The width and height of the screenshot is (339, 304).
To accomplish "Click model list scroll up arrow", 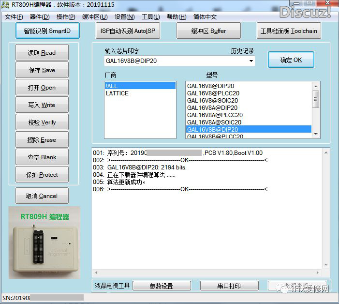I will (316, 86).
